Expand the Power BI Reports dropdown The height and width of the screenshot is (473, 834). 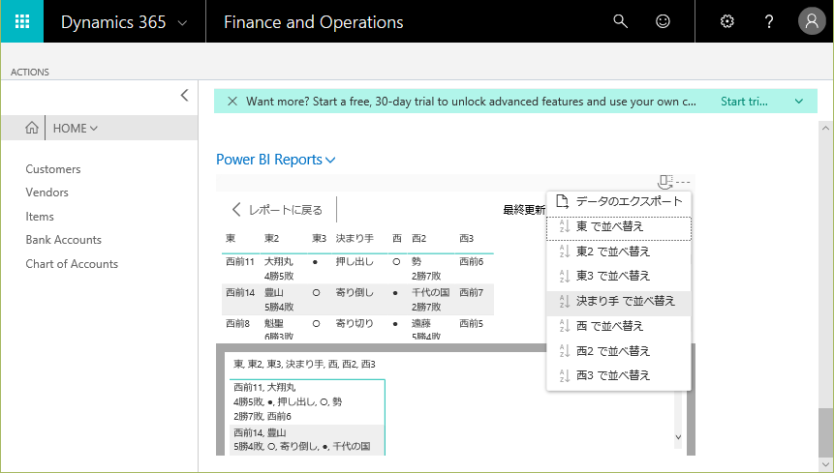[330, 161]
